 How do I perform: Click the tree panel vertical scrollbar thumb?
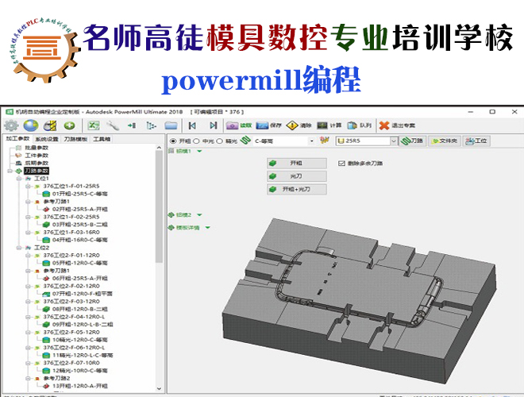159,206
